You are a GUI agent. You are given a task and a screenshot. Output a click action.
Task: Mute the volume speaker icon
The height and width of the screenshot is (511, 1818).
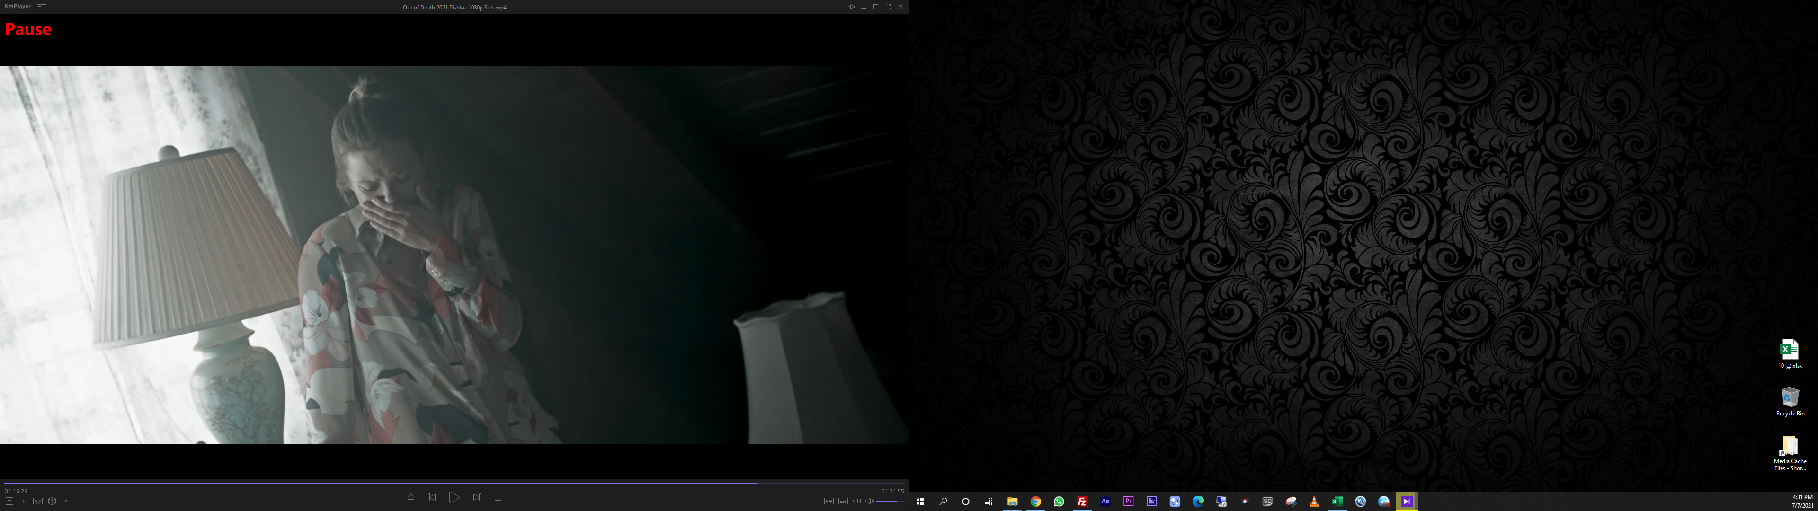pos(870,501)
